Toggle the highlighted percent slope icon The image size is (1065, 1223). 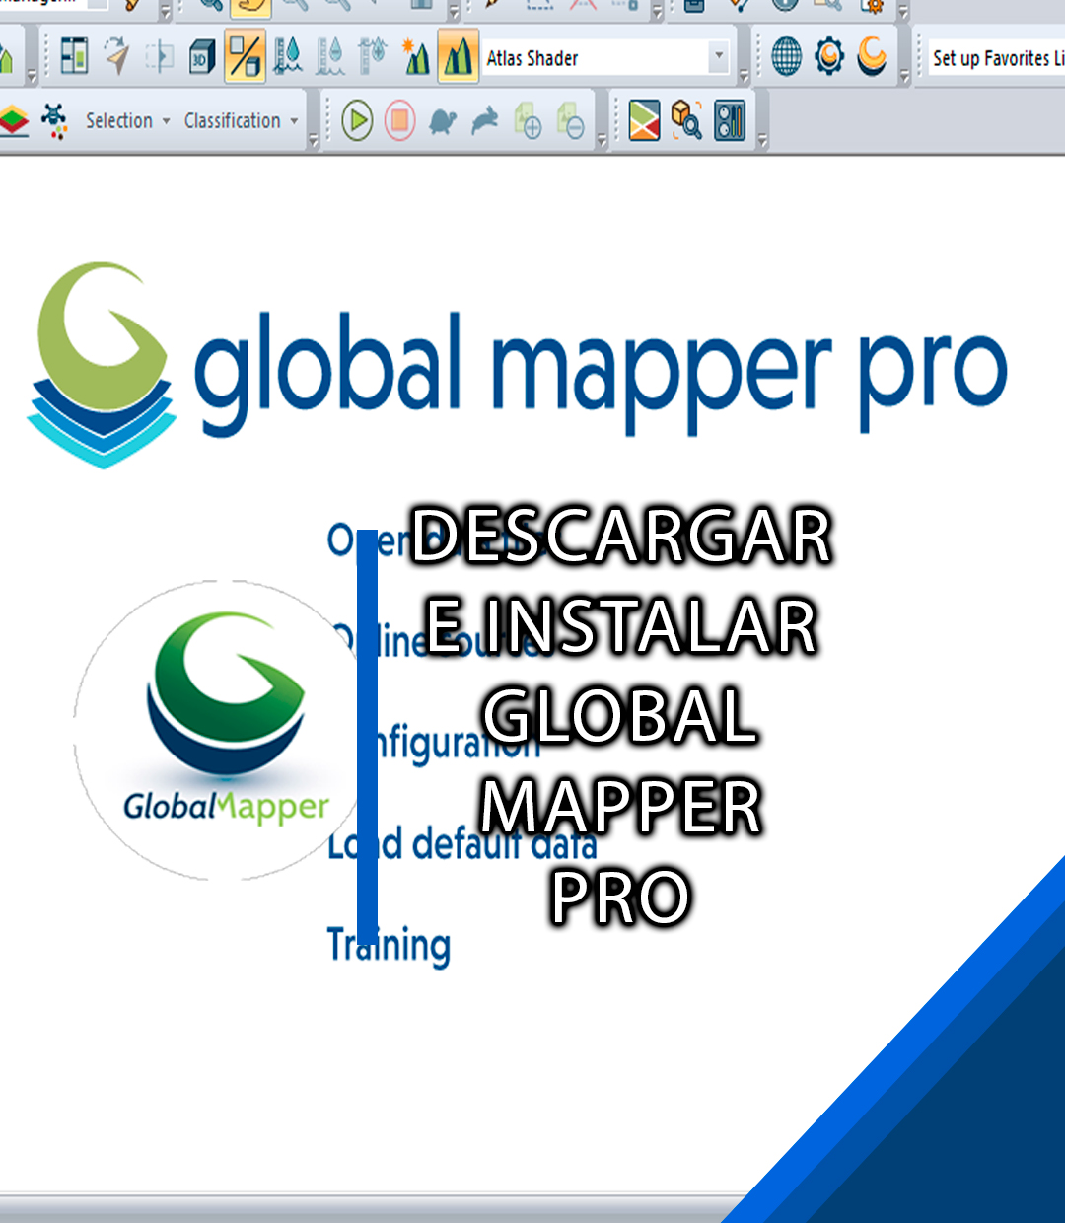pos(245,56)
